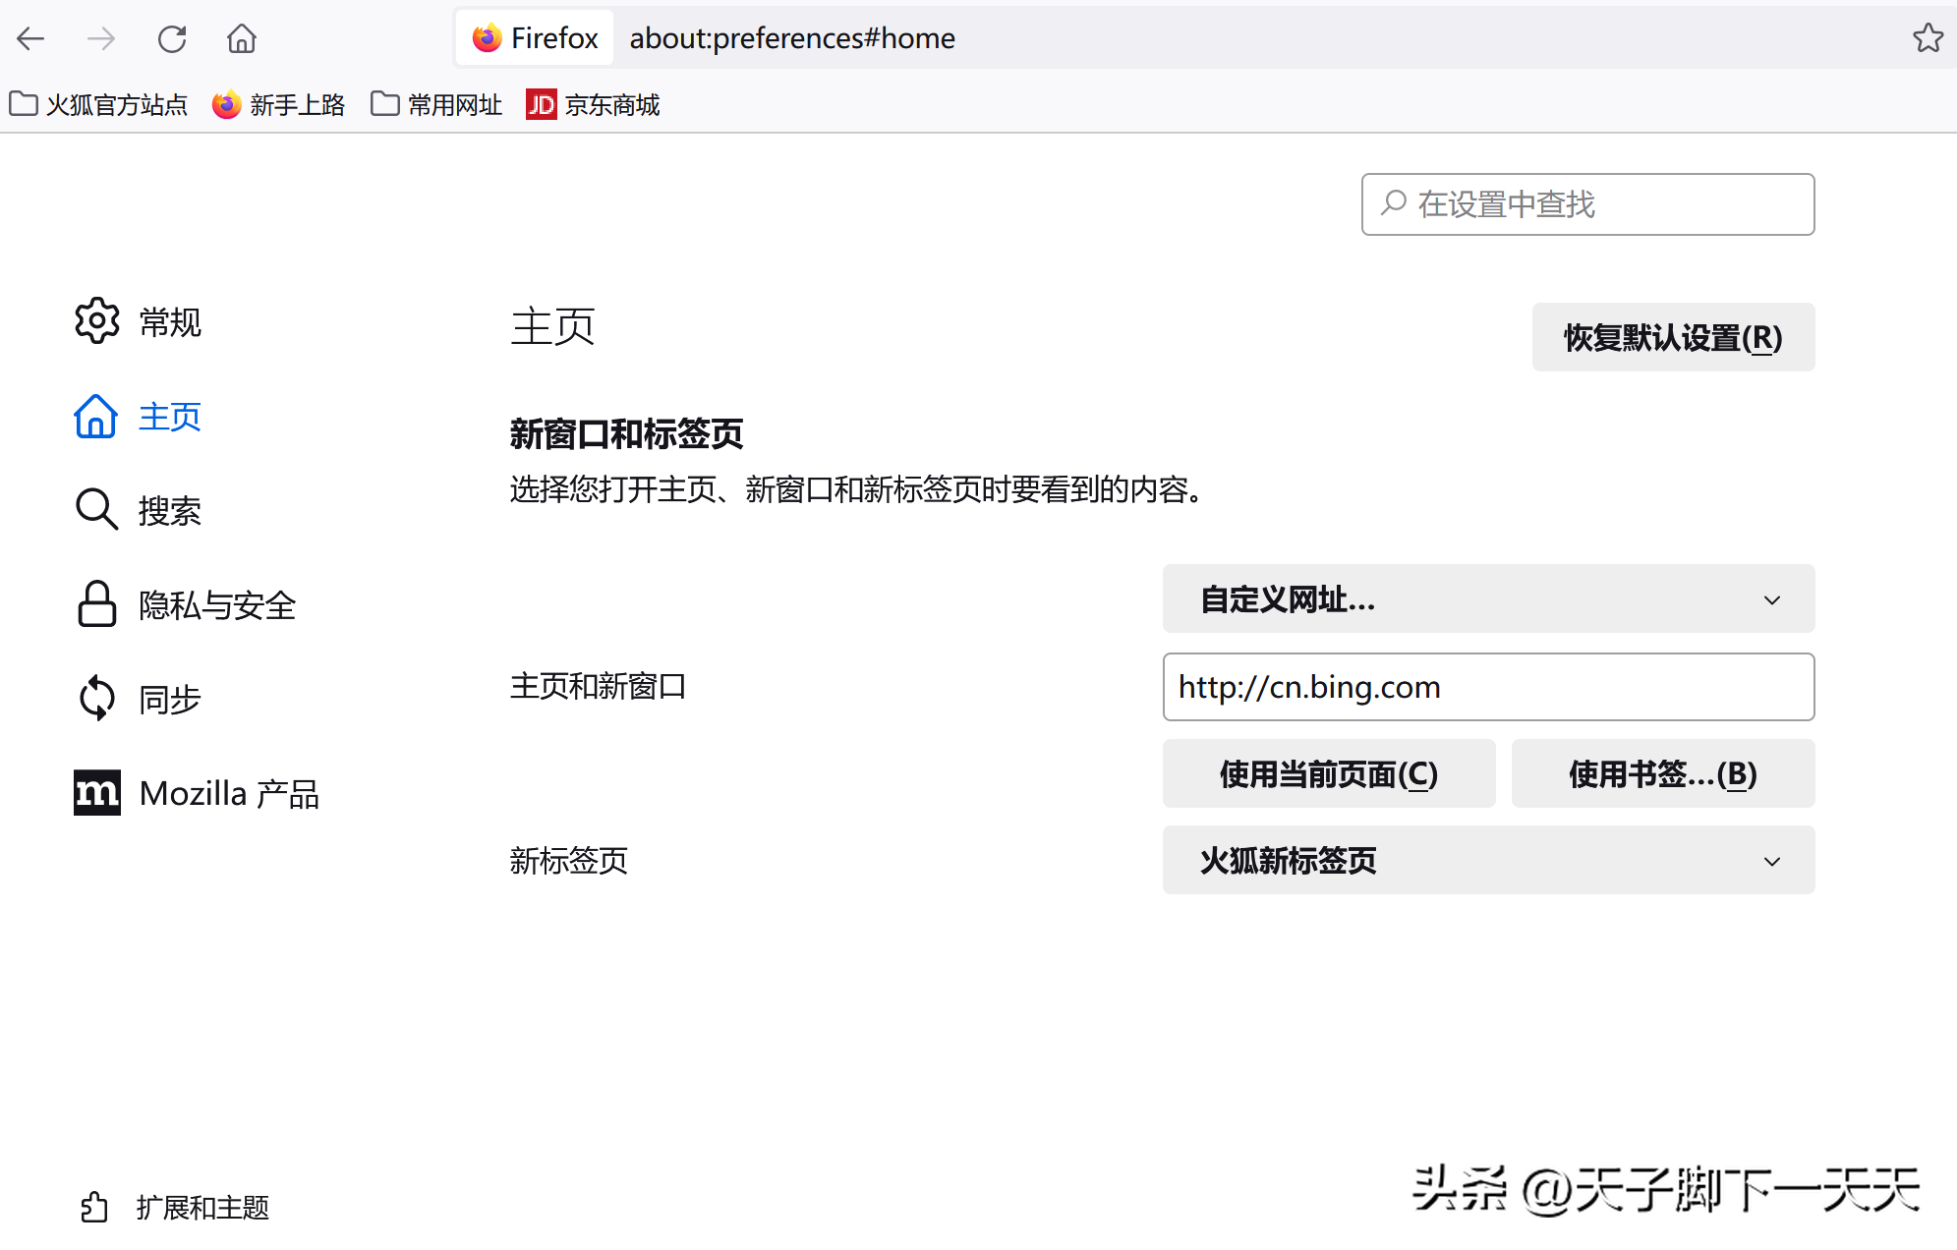Select 主页 tab in sidebar
The height and width of the screenshot is (1250, 1957).
coord(138,417)
